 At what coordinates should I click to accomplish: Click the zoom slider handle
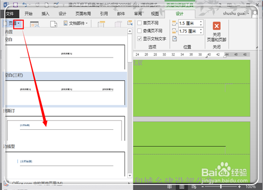coord(221,187)
